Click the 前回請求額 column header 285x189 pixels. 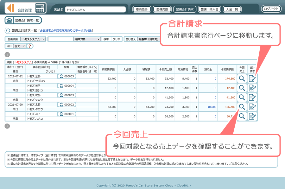[x=108, y=69]
